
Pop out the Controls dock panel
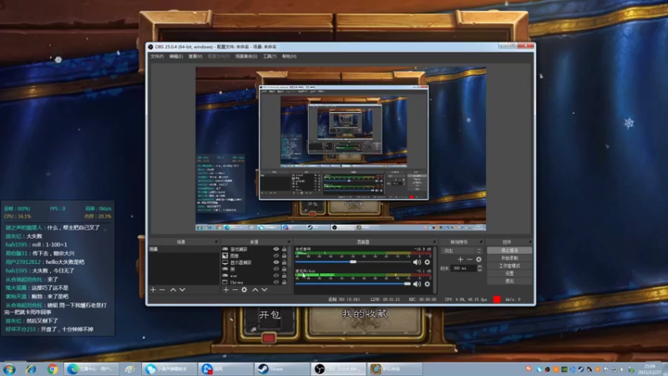point(530,241)
